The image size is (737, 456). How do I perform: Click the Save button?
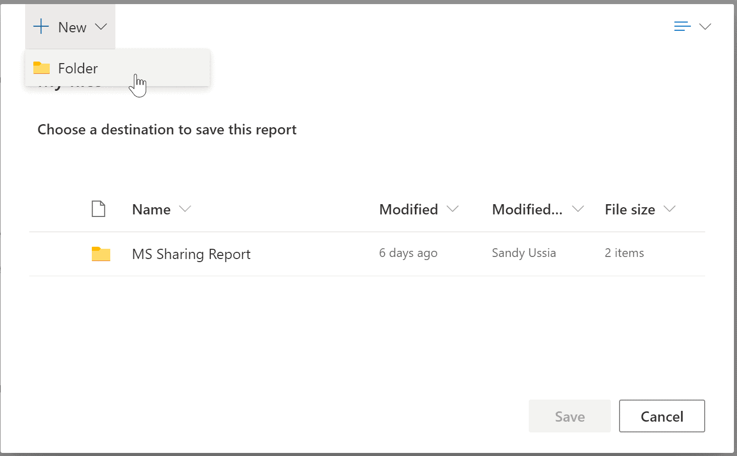pos(569,416)
